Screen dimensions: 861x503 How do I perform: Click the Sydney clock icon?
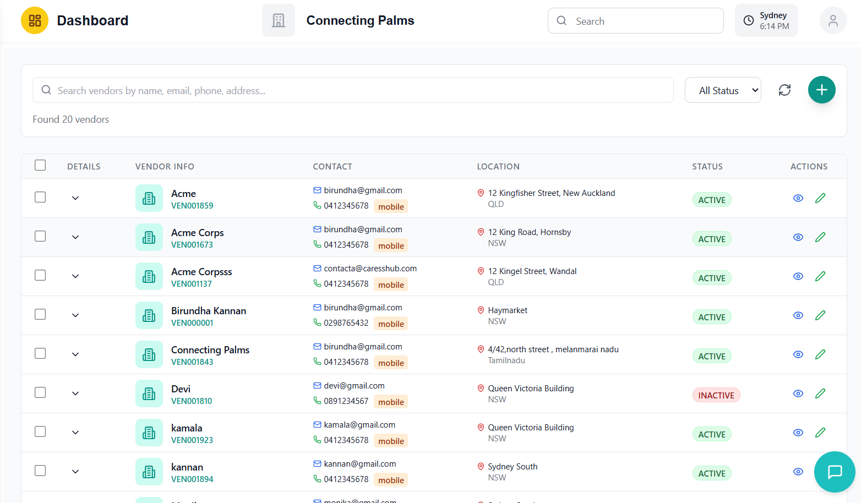(x=748, y=20)
